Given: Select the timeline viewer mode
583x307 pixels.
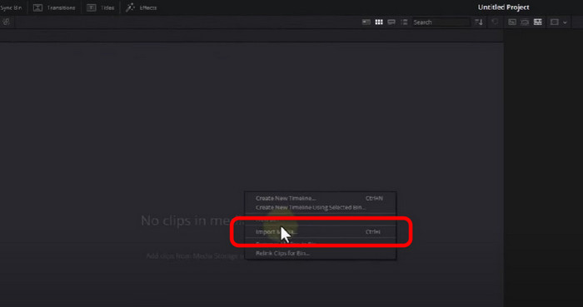Looking at the screenshot, I should point(538,22).
